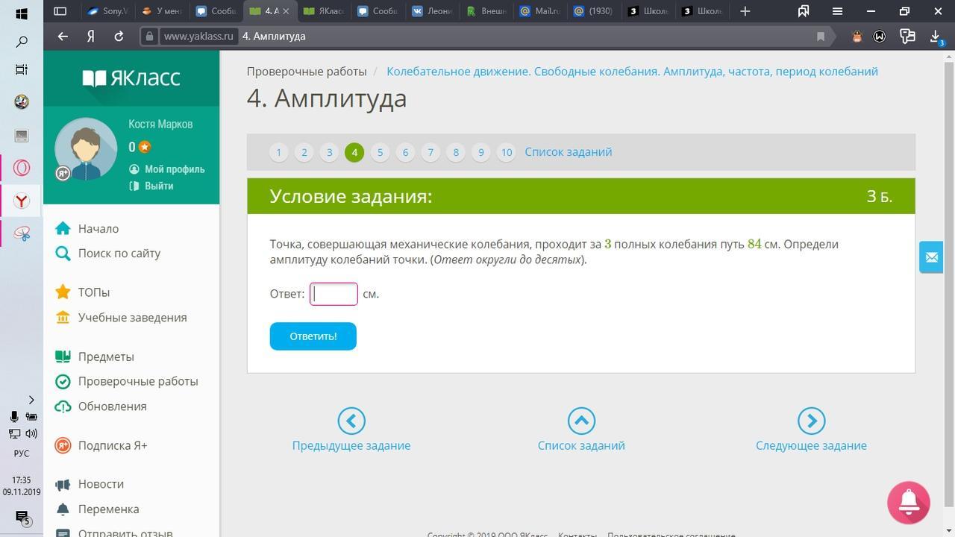The image size is (955, 537).
Task: Close the active '4. А' browser tab
Action: pos(286,11)
